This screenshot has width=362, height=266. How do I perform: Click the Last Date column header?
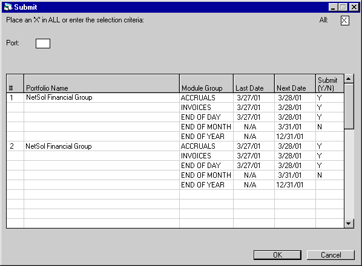254,83
